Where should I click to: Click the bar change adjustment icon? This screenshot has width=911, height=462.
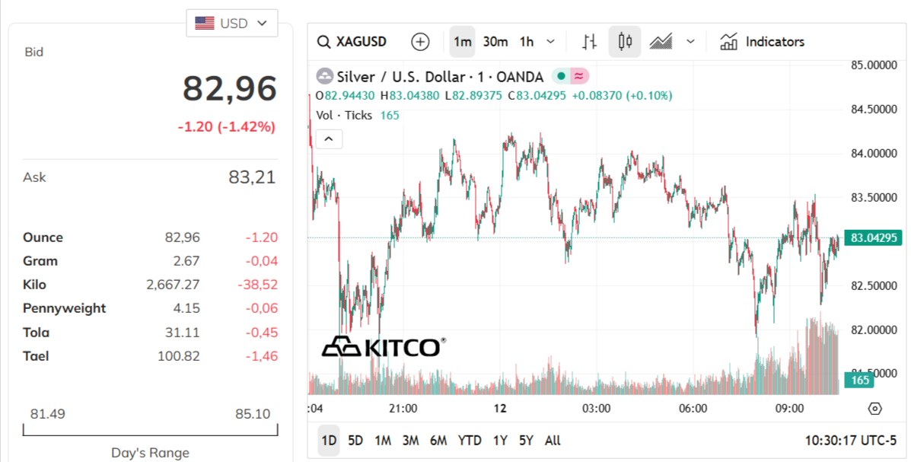point(588,42)
